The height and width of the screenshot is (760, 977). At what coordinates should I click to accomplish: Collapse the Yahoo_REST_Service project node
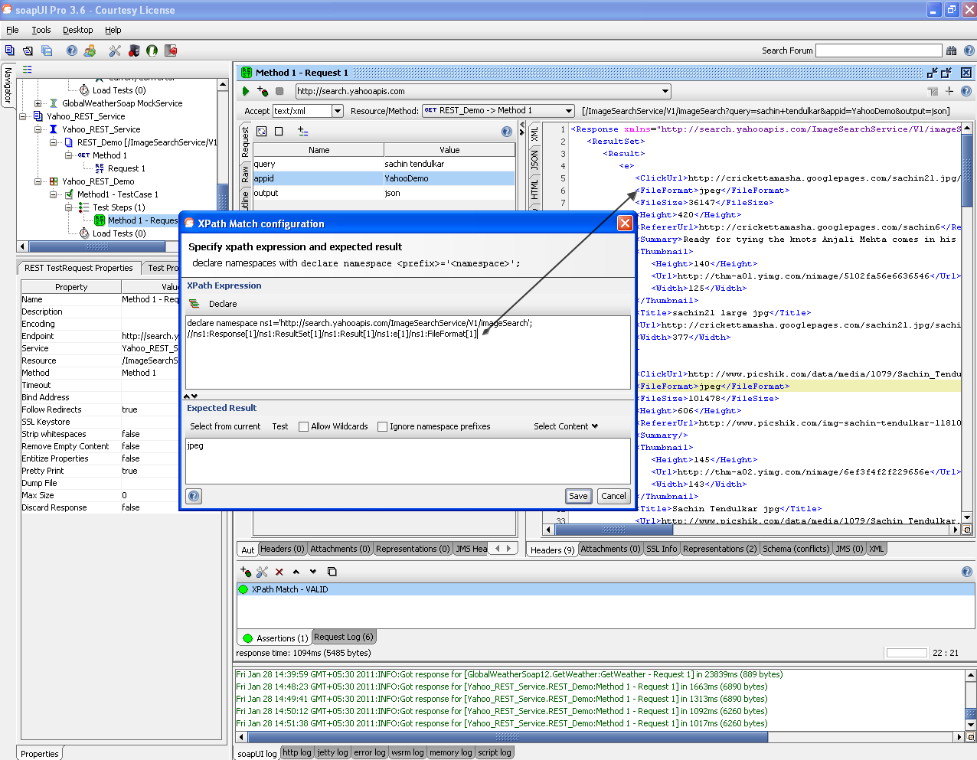click(x=22, y=116)
